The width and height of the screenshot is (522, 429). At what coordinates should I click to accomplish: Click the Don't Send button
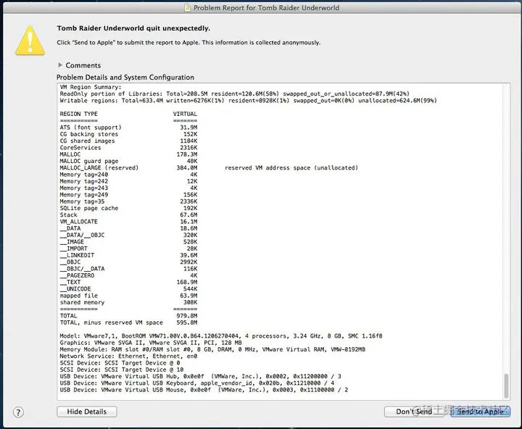click(x=414, y=412)
